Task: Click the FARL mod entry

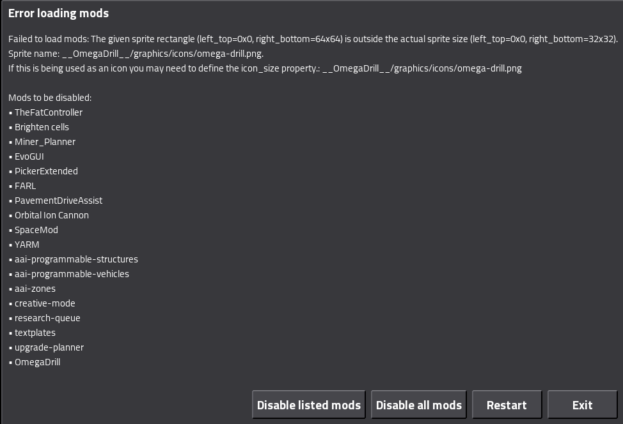Action: (x=25, y=186)
